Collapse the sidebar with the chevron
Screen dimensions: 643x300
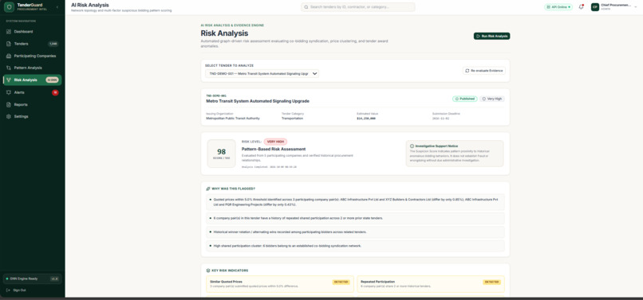pos(57,7)
